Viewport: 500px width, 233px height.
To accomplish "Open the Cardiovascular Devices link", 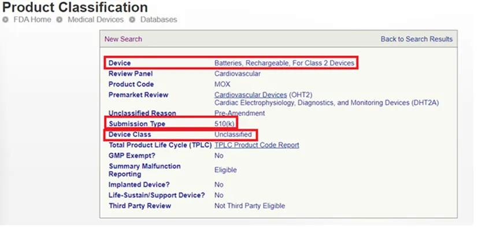I will point(251,95).
